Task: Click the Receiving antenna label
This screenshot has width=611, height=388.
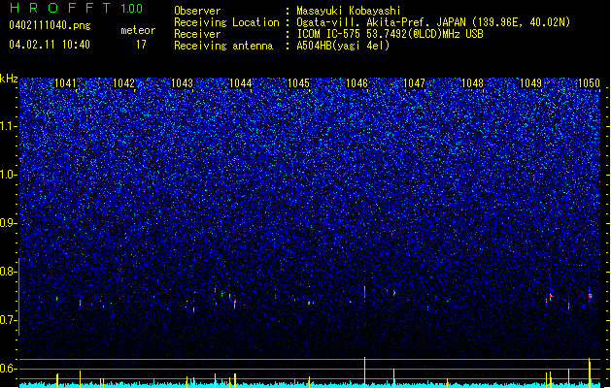Action: point(223,46)
